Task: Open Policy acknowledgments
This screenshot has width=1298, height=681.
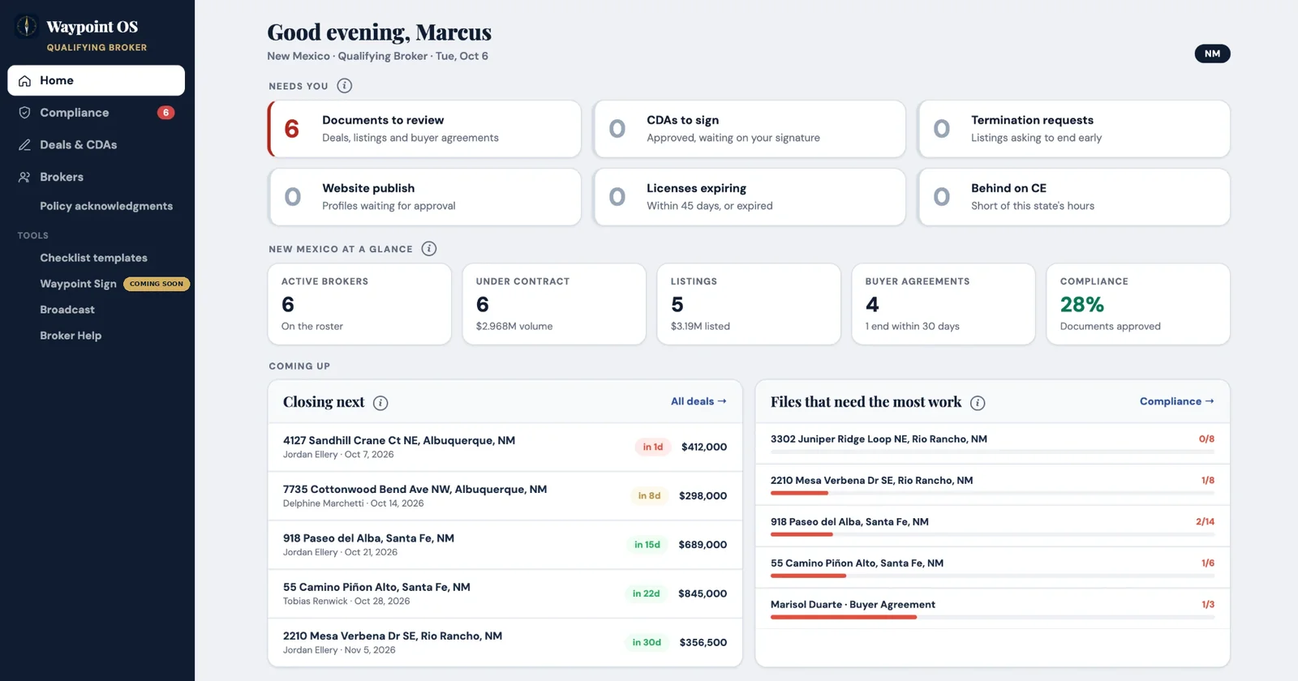Action: (x=106, y=206)
